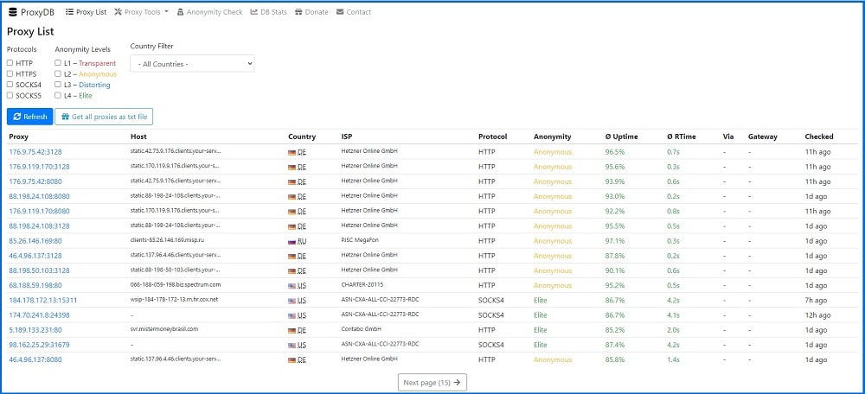Go to the Anonymity Check page

pyautogui.click(x=209, y=12)
